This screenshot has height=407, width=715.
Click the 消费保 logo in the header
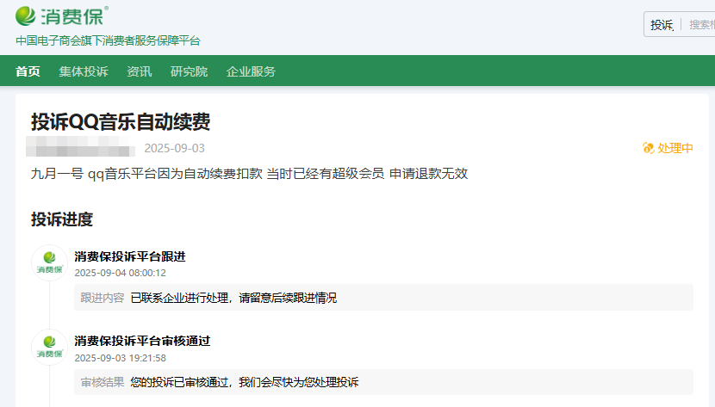tap(62, 15)
